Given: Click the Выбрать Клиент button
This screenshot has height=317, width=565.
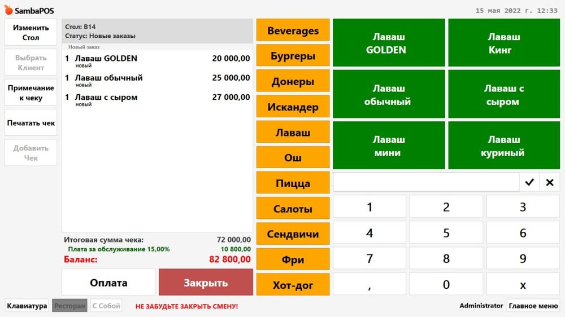Looking at the screenshot, I should pyautogui.click(x=31, y=62).
